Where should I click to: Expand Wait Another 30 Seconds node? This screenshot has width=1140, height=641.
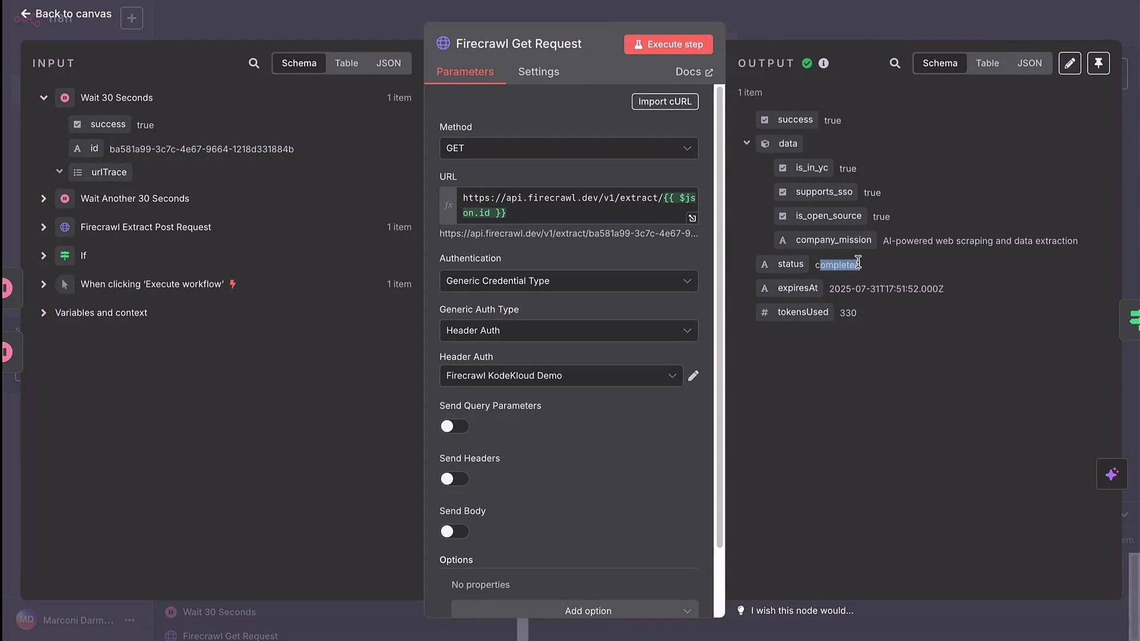[x=43, y=199]
